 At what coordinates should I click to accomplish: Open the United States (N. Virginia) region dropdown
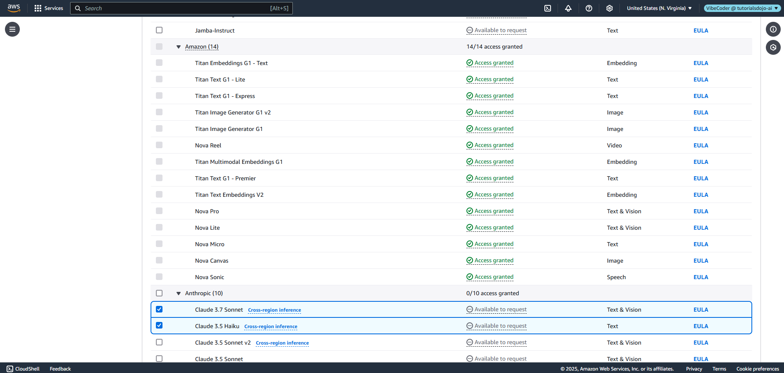[659, 8]
